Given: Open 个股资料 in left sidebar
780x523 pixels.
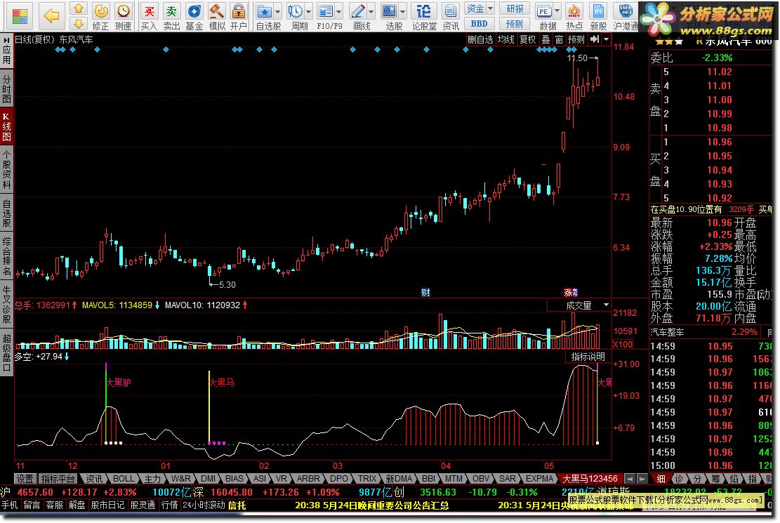Looking at the screenshot, I should click(x=6, y=170).
